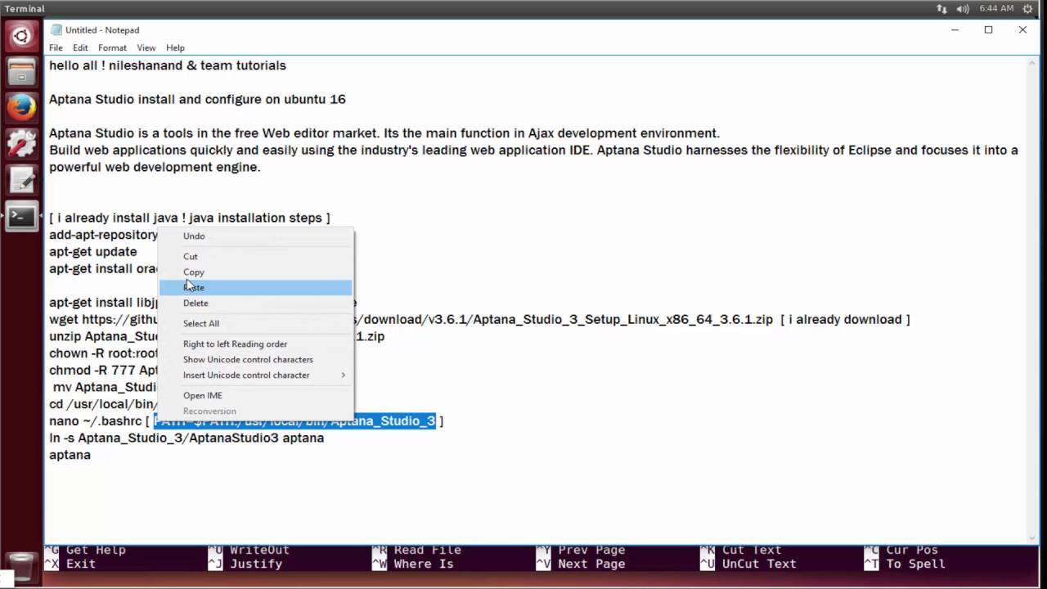Click the Notepad vertical scrollbar up arrow

tap(1032, 64)
